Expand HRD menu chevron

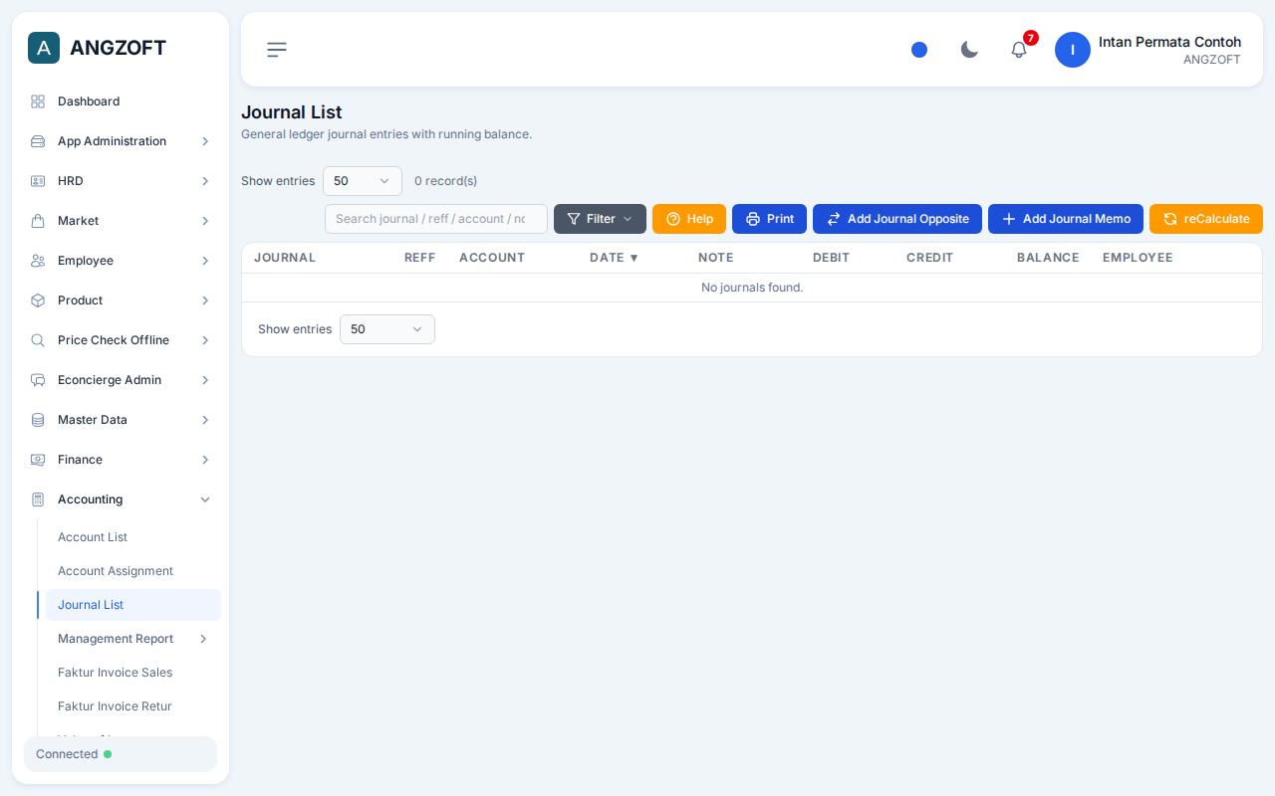(205, 181)
